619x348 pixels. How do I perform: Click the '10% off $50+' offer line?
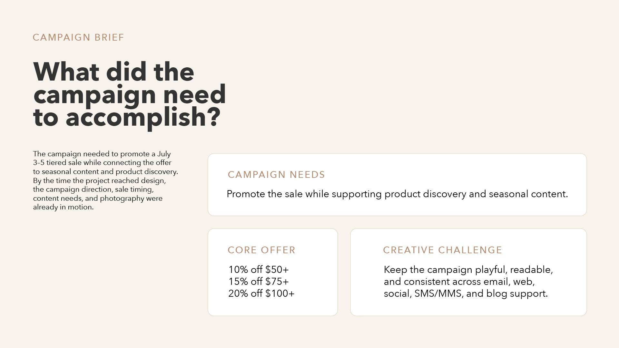259,269
